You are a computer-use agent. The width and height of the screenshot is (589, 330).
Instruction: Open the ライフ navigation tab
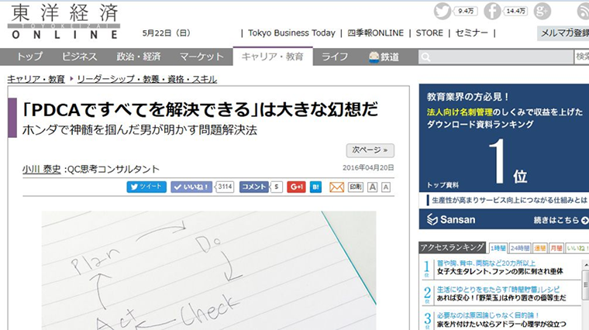click(334, 57)
